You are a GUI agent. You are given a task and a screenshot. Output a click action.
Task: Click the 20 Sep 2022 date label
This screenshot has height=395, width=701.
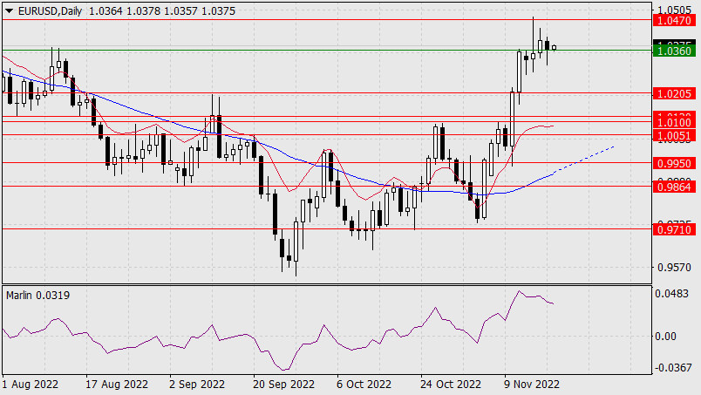(x=284, y=385)
